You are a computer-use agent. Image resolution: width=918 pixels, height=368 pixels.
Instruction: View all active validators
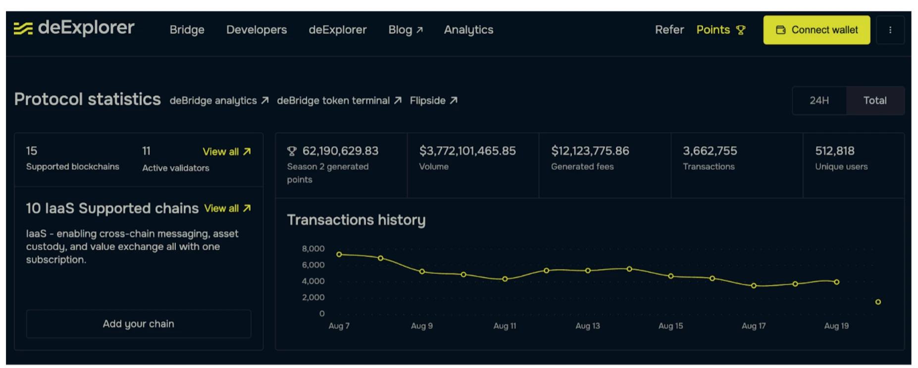[x=227, y=152]
